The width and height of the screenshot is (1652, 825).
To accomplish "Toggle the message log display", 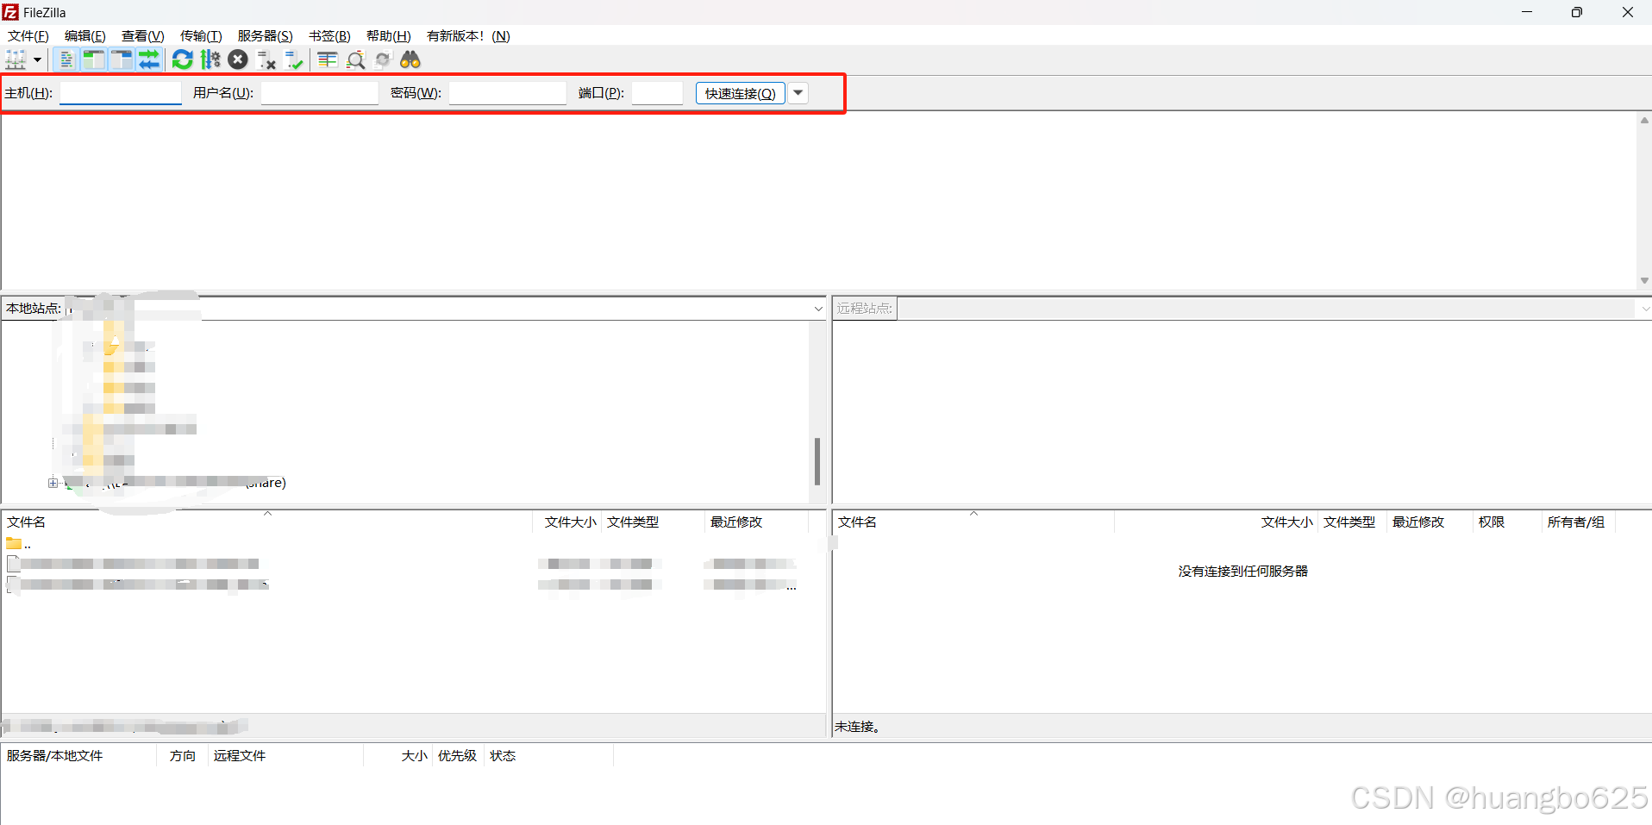I will 66,59.
